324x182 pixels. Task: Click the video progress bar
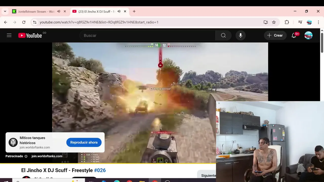click(108, 164)
